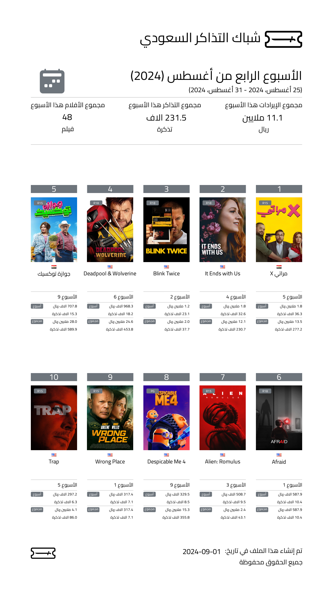
Task: Click the total tag under مراتي X stats
Action: click(262, 321)
